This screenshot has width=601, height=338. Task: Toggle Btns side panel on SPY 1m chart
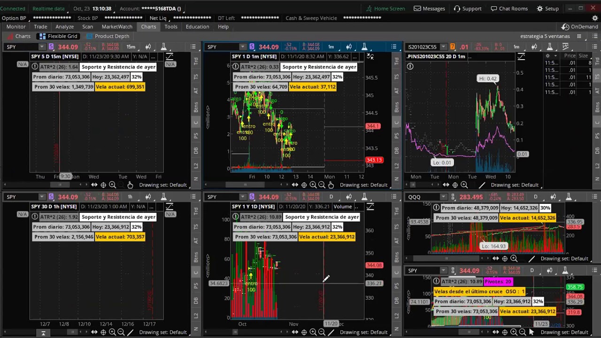click(397, 107)
